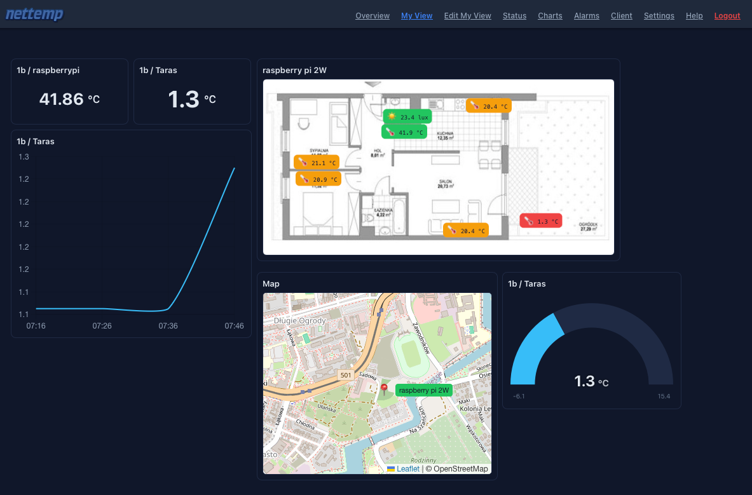Click the blue gauge arc for Taras

coord(533,346)
